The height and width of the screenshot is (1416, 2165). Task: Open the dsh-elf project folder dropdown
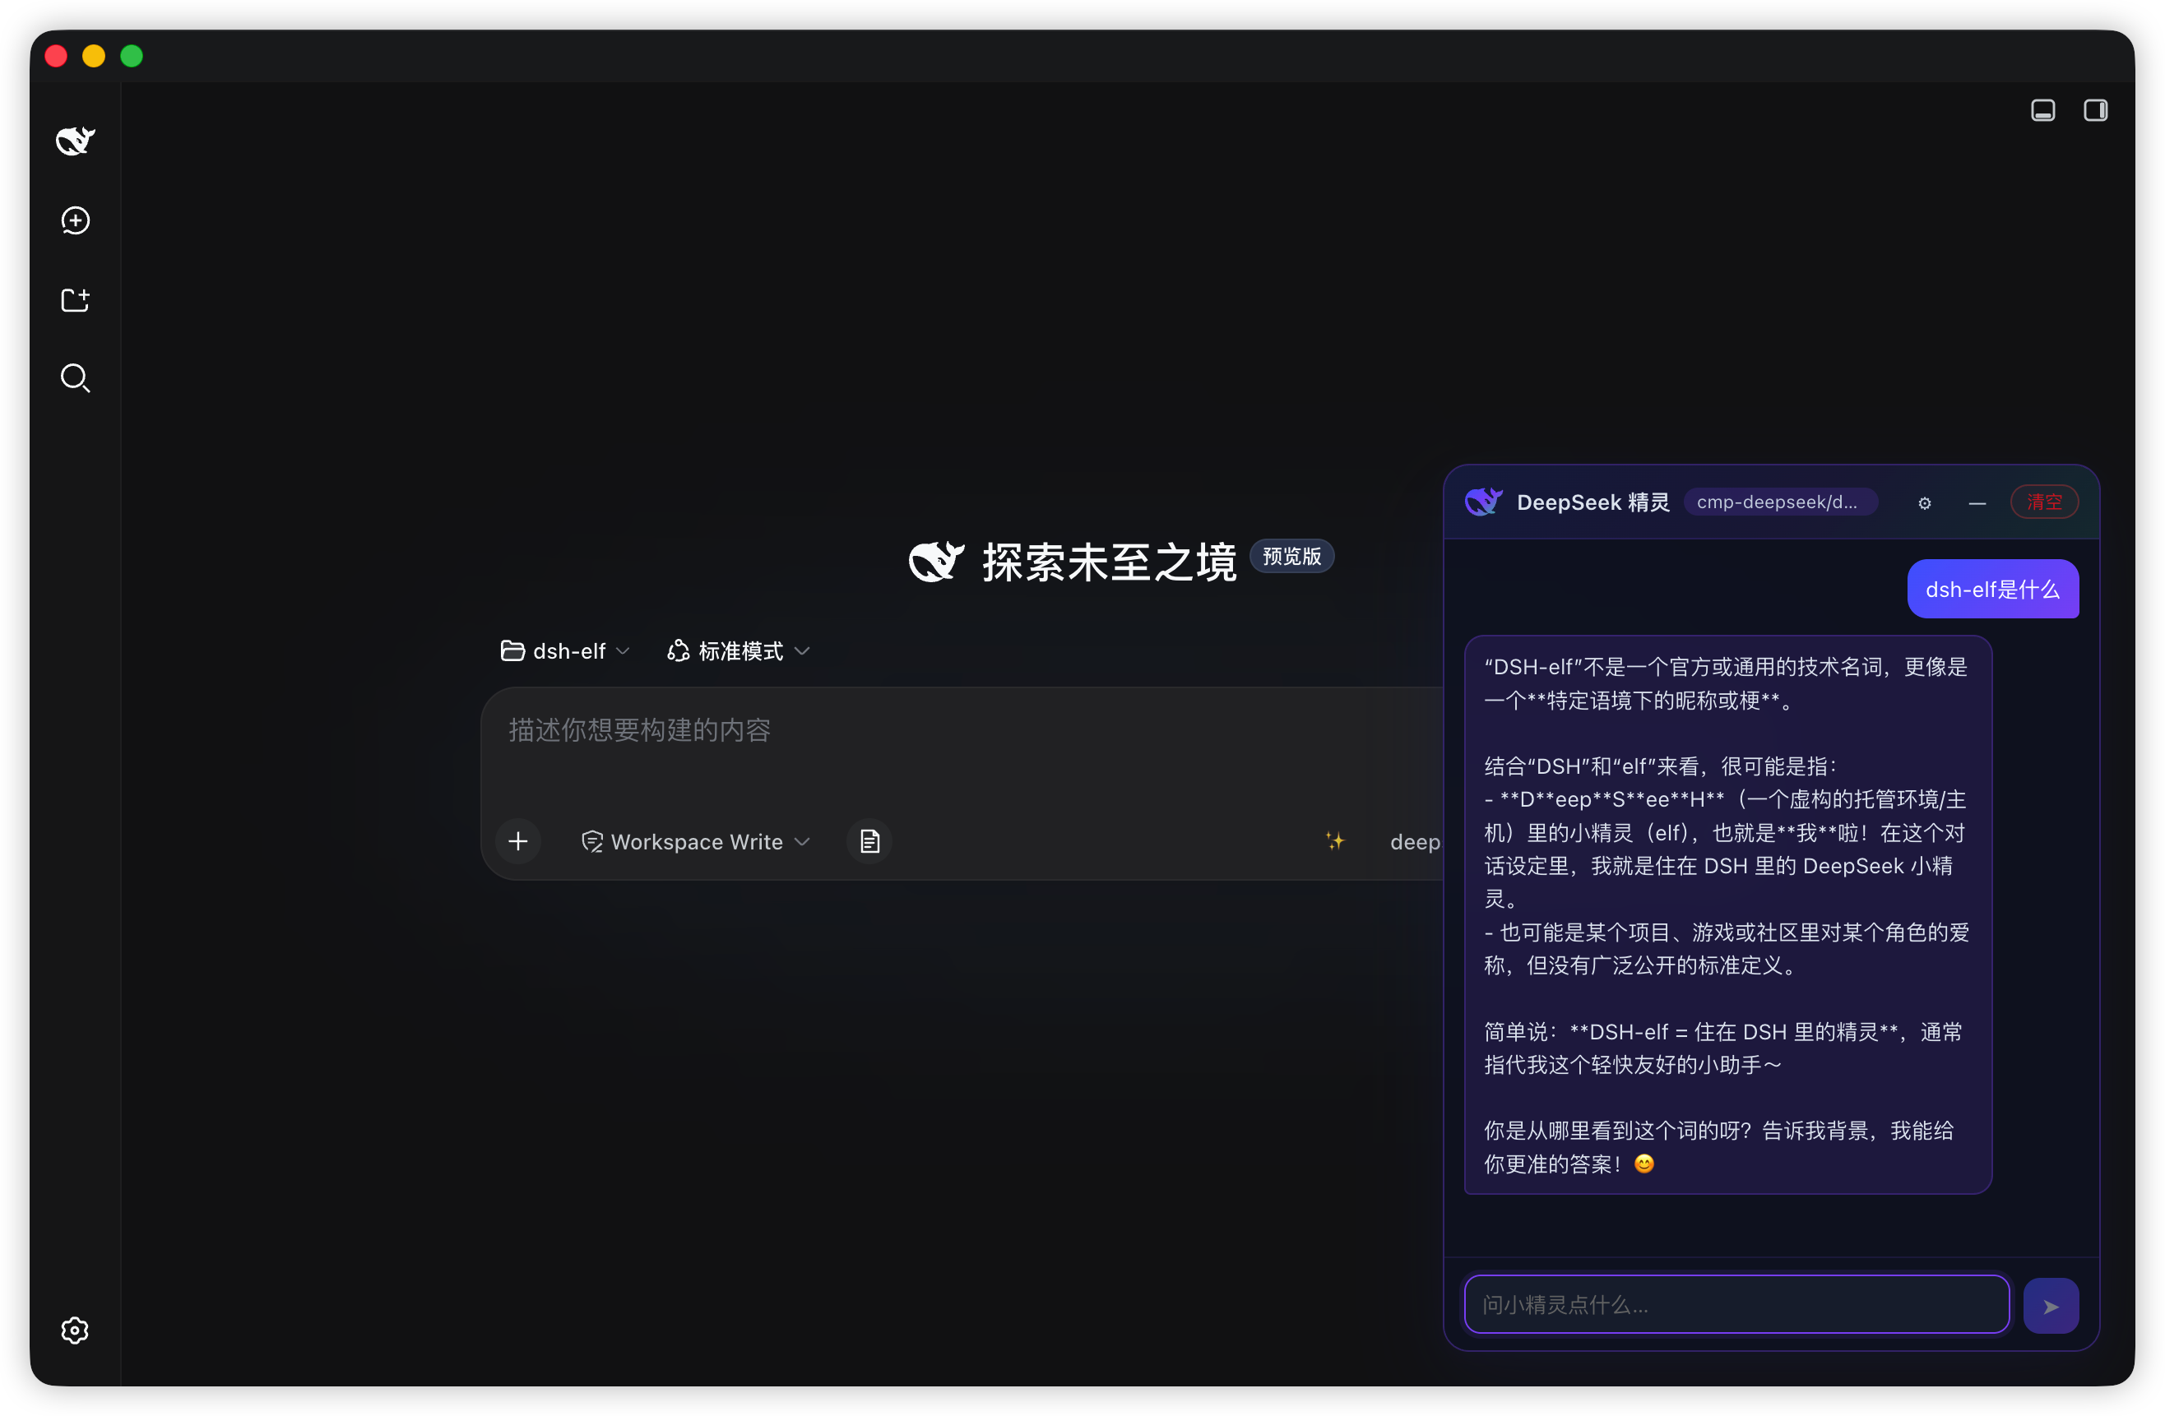[x=565, y=651]
